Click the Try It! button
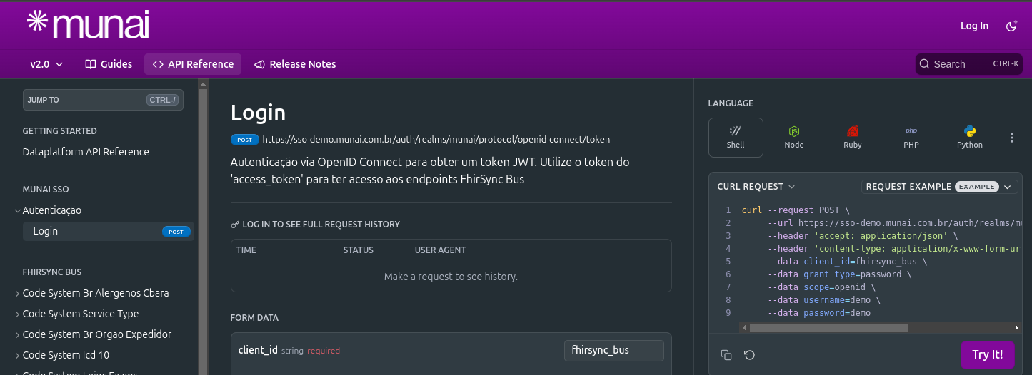Viewport: 1032px width, 375px height. (988, 354)
